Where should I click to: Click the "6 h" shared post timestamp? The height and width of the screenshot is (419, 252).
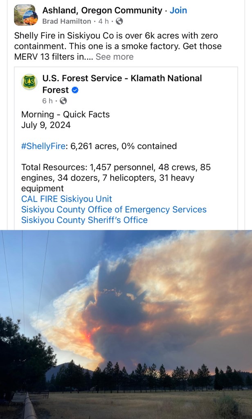47,101
